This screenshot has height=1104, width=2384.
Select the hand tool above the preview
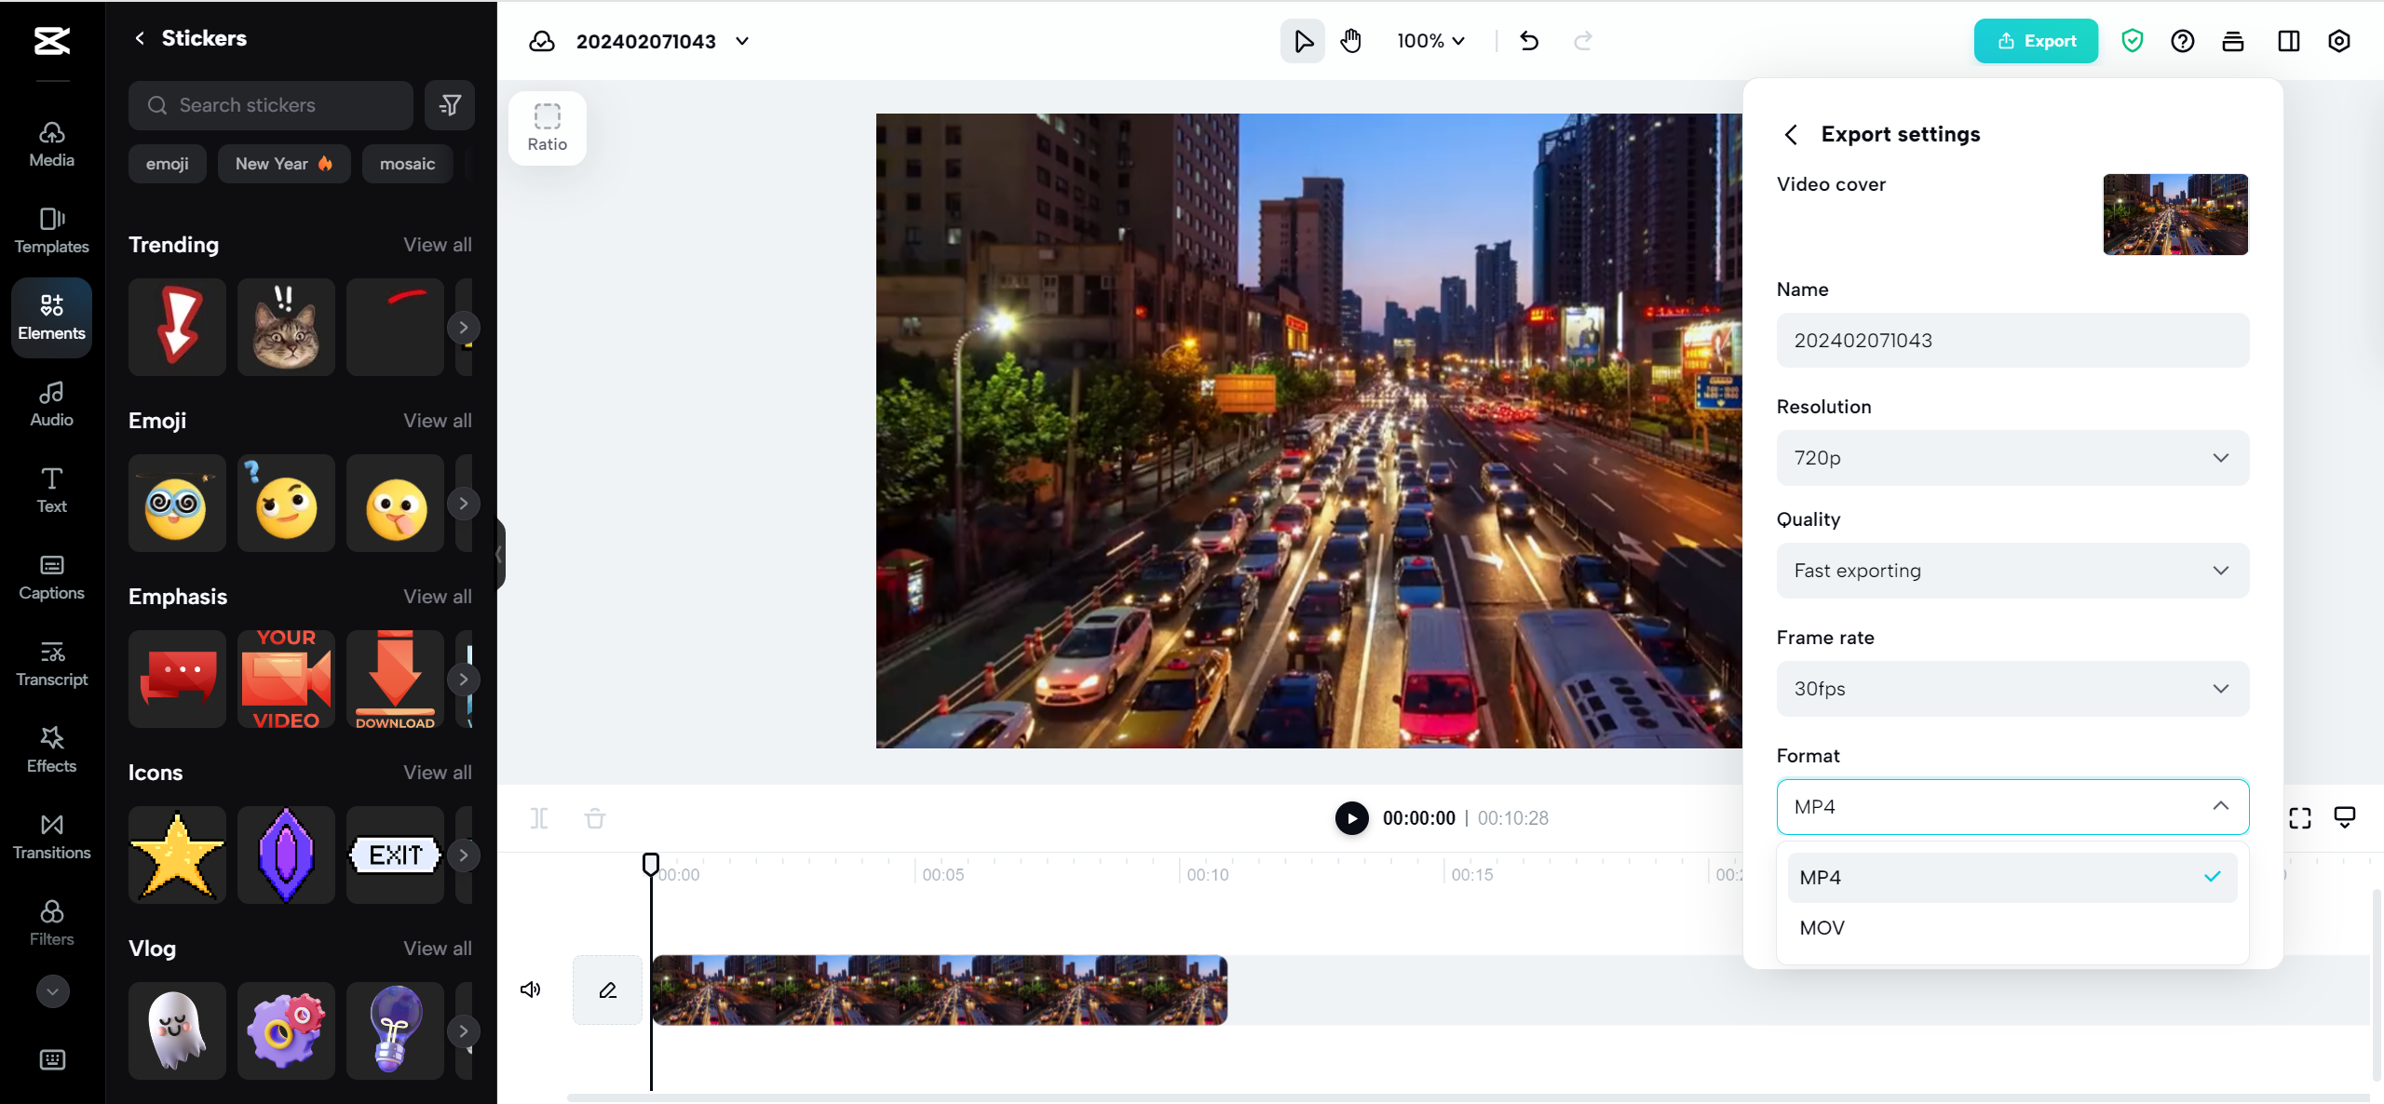click(x=1349, y=41)
